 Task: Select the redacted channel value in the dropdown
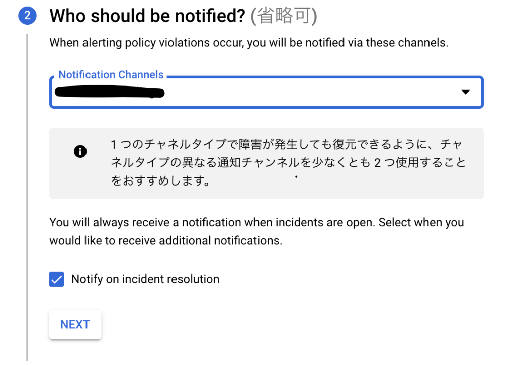click(x=109, y=92)
